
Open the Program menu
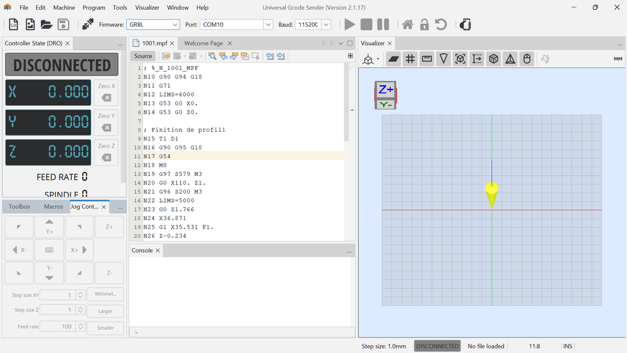[x=94, y=7]
